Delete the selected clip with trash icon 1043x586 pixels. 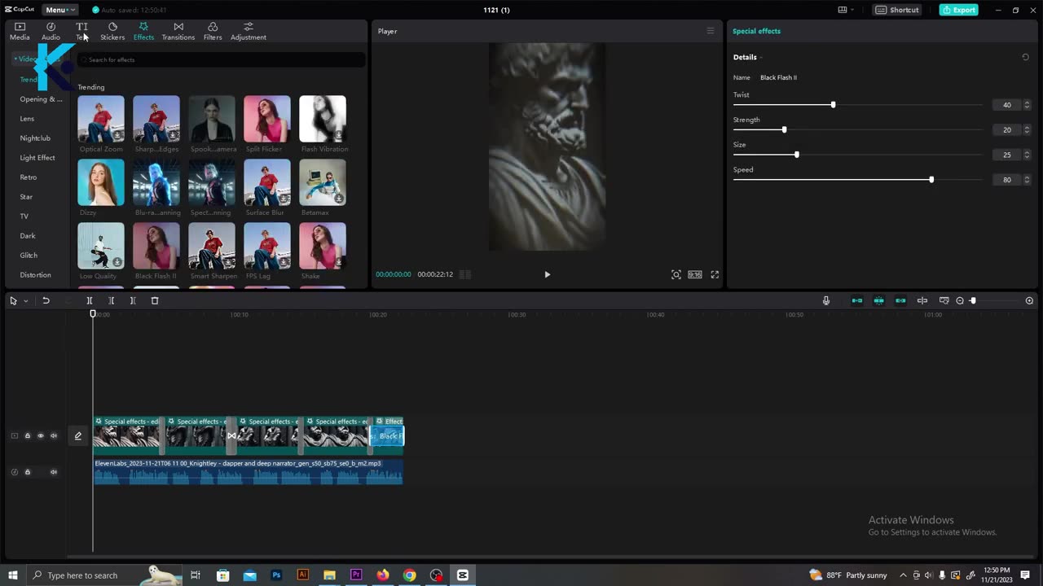pos(155,300)
